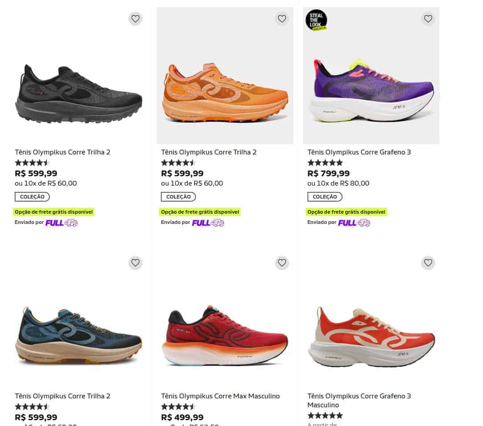Open Tênis Olympikus Corre Grafeno 3 Masculino link
Screen dimensions: 483x426
point(359,400)
